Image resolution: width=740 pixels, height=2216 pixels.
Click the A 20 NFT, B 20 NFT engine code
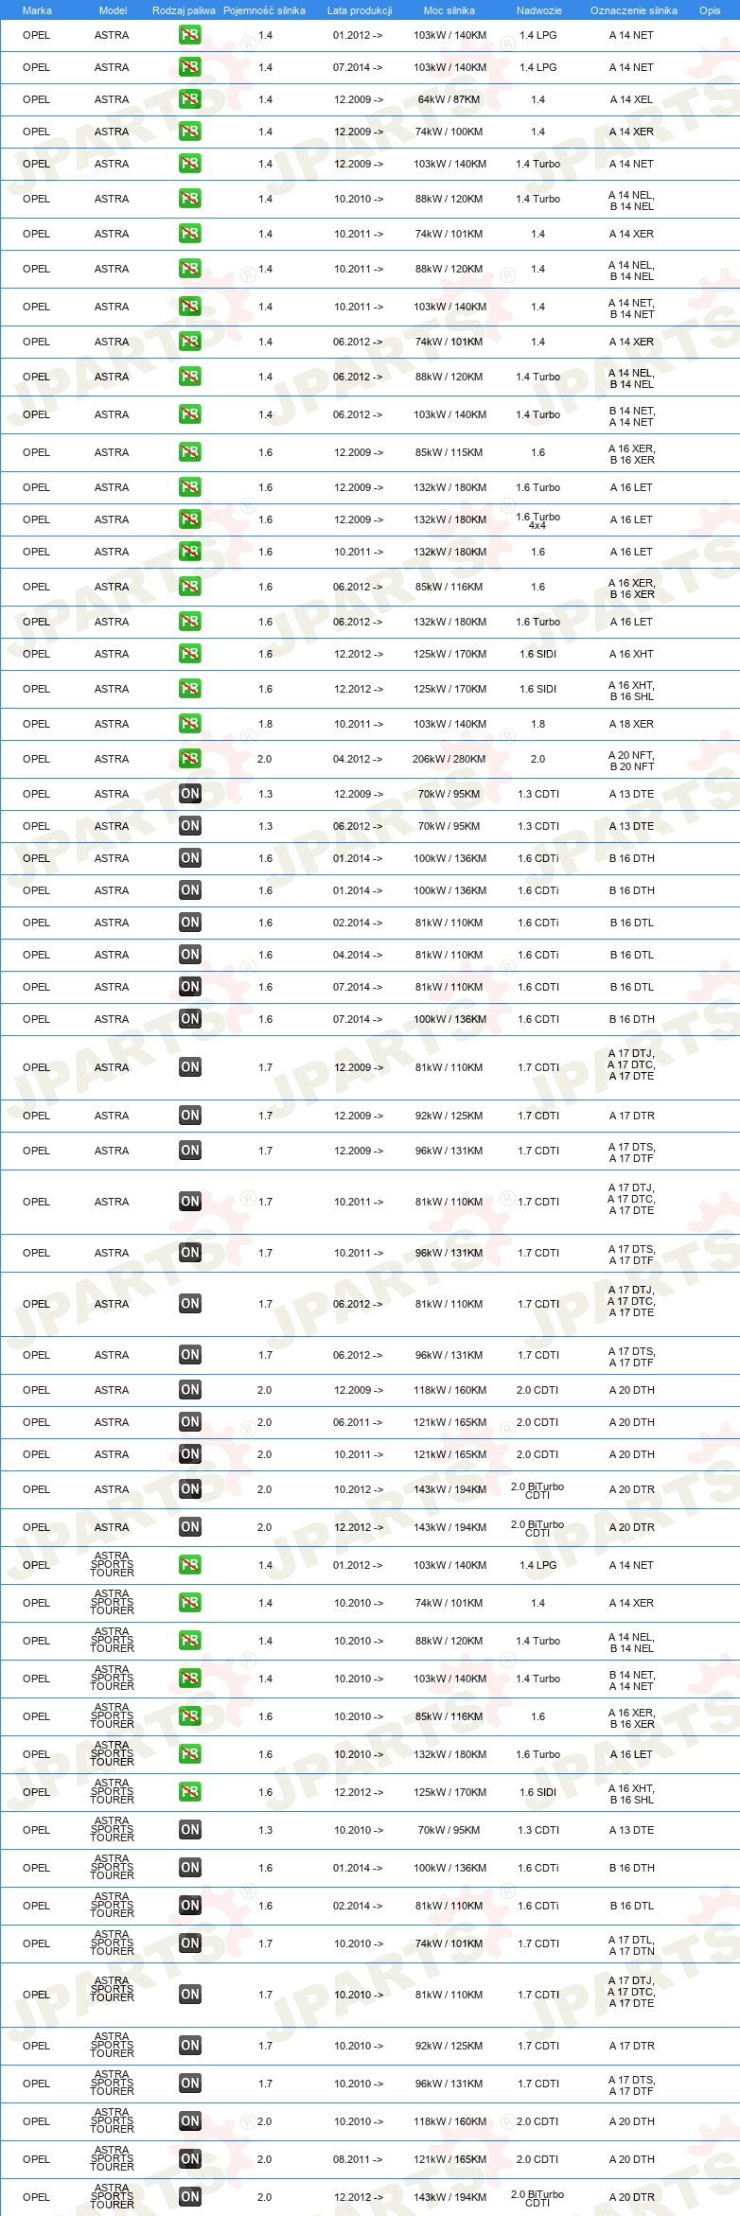click(632, 761)
